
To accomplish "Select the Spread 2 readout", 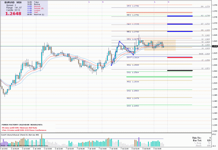I will [x=11, y=5].
